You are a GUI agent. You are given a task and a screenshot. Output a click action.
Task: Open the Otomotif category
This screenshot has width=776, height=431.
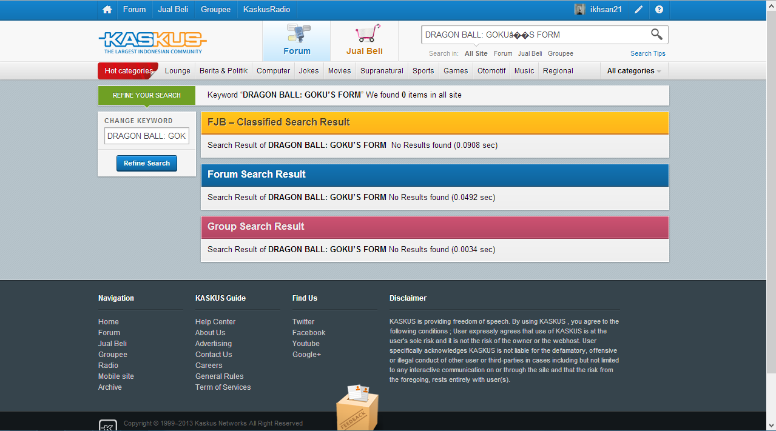(x=491, y=71)
